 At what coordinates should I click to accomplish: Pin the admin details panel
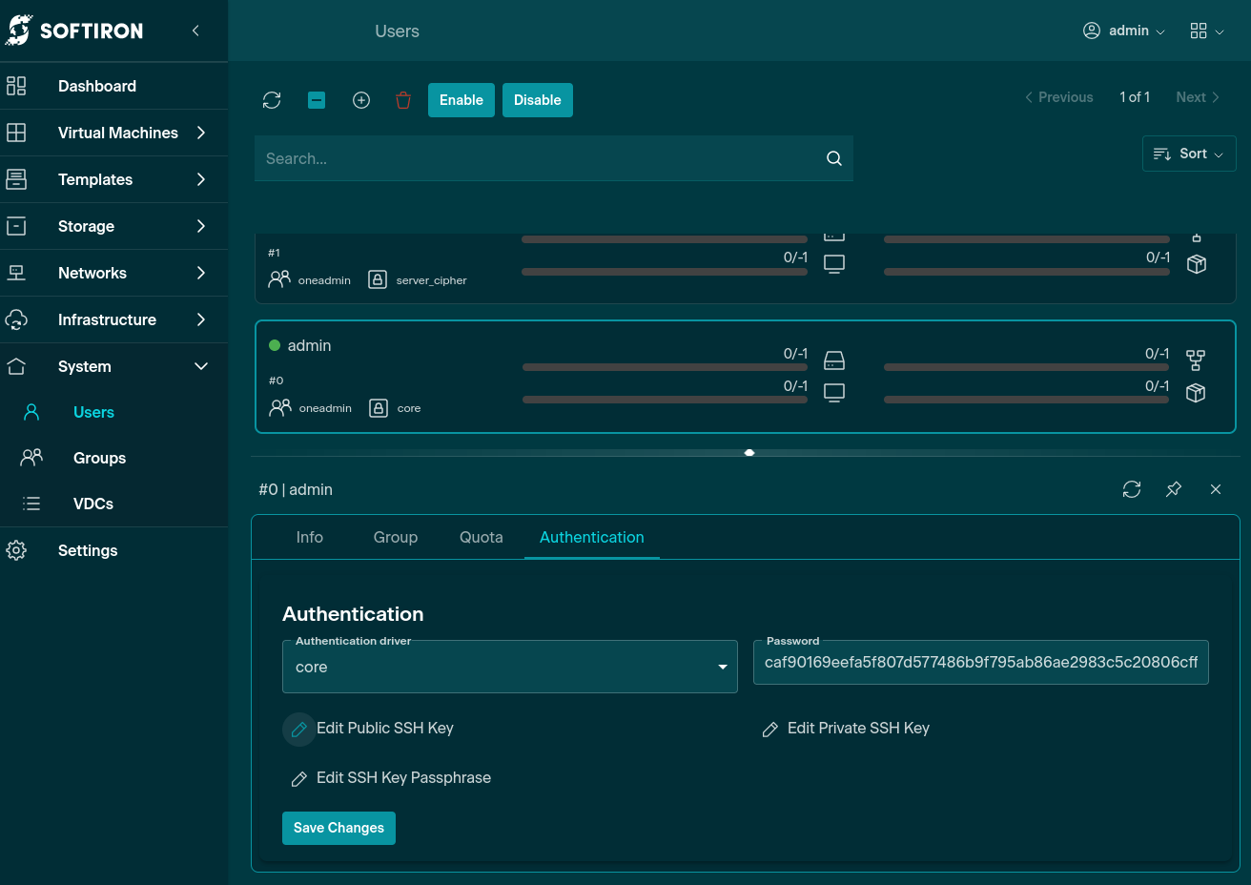1174,489
